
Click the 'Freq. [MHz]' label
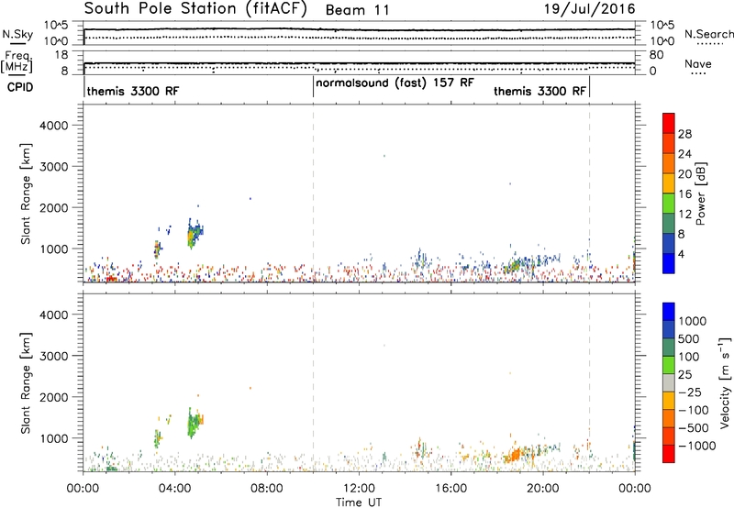pyautogui.click(x=17, y=62)
